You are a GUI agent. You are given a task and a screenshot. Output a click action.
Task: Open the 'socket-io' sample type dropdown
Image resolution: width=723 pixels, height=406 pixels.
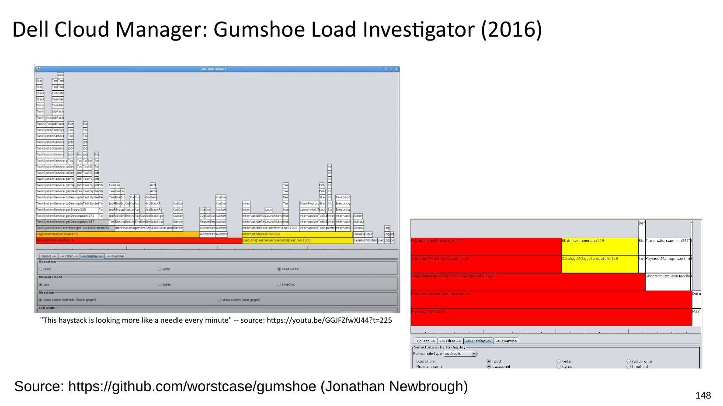[x=473, y=354]
